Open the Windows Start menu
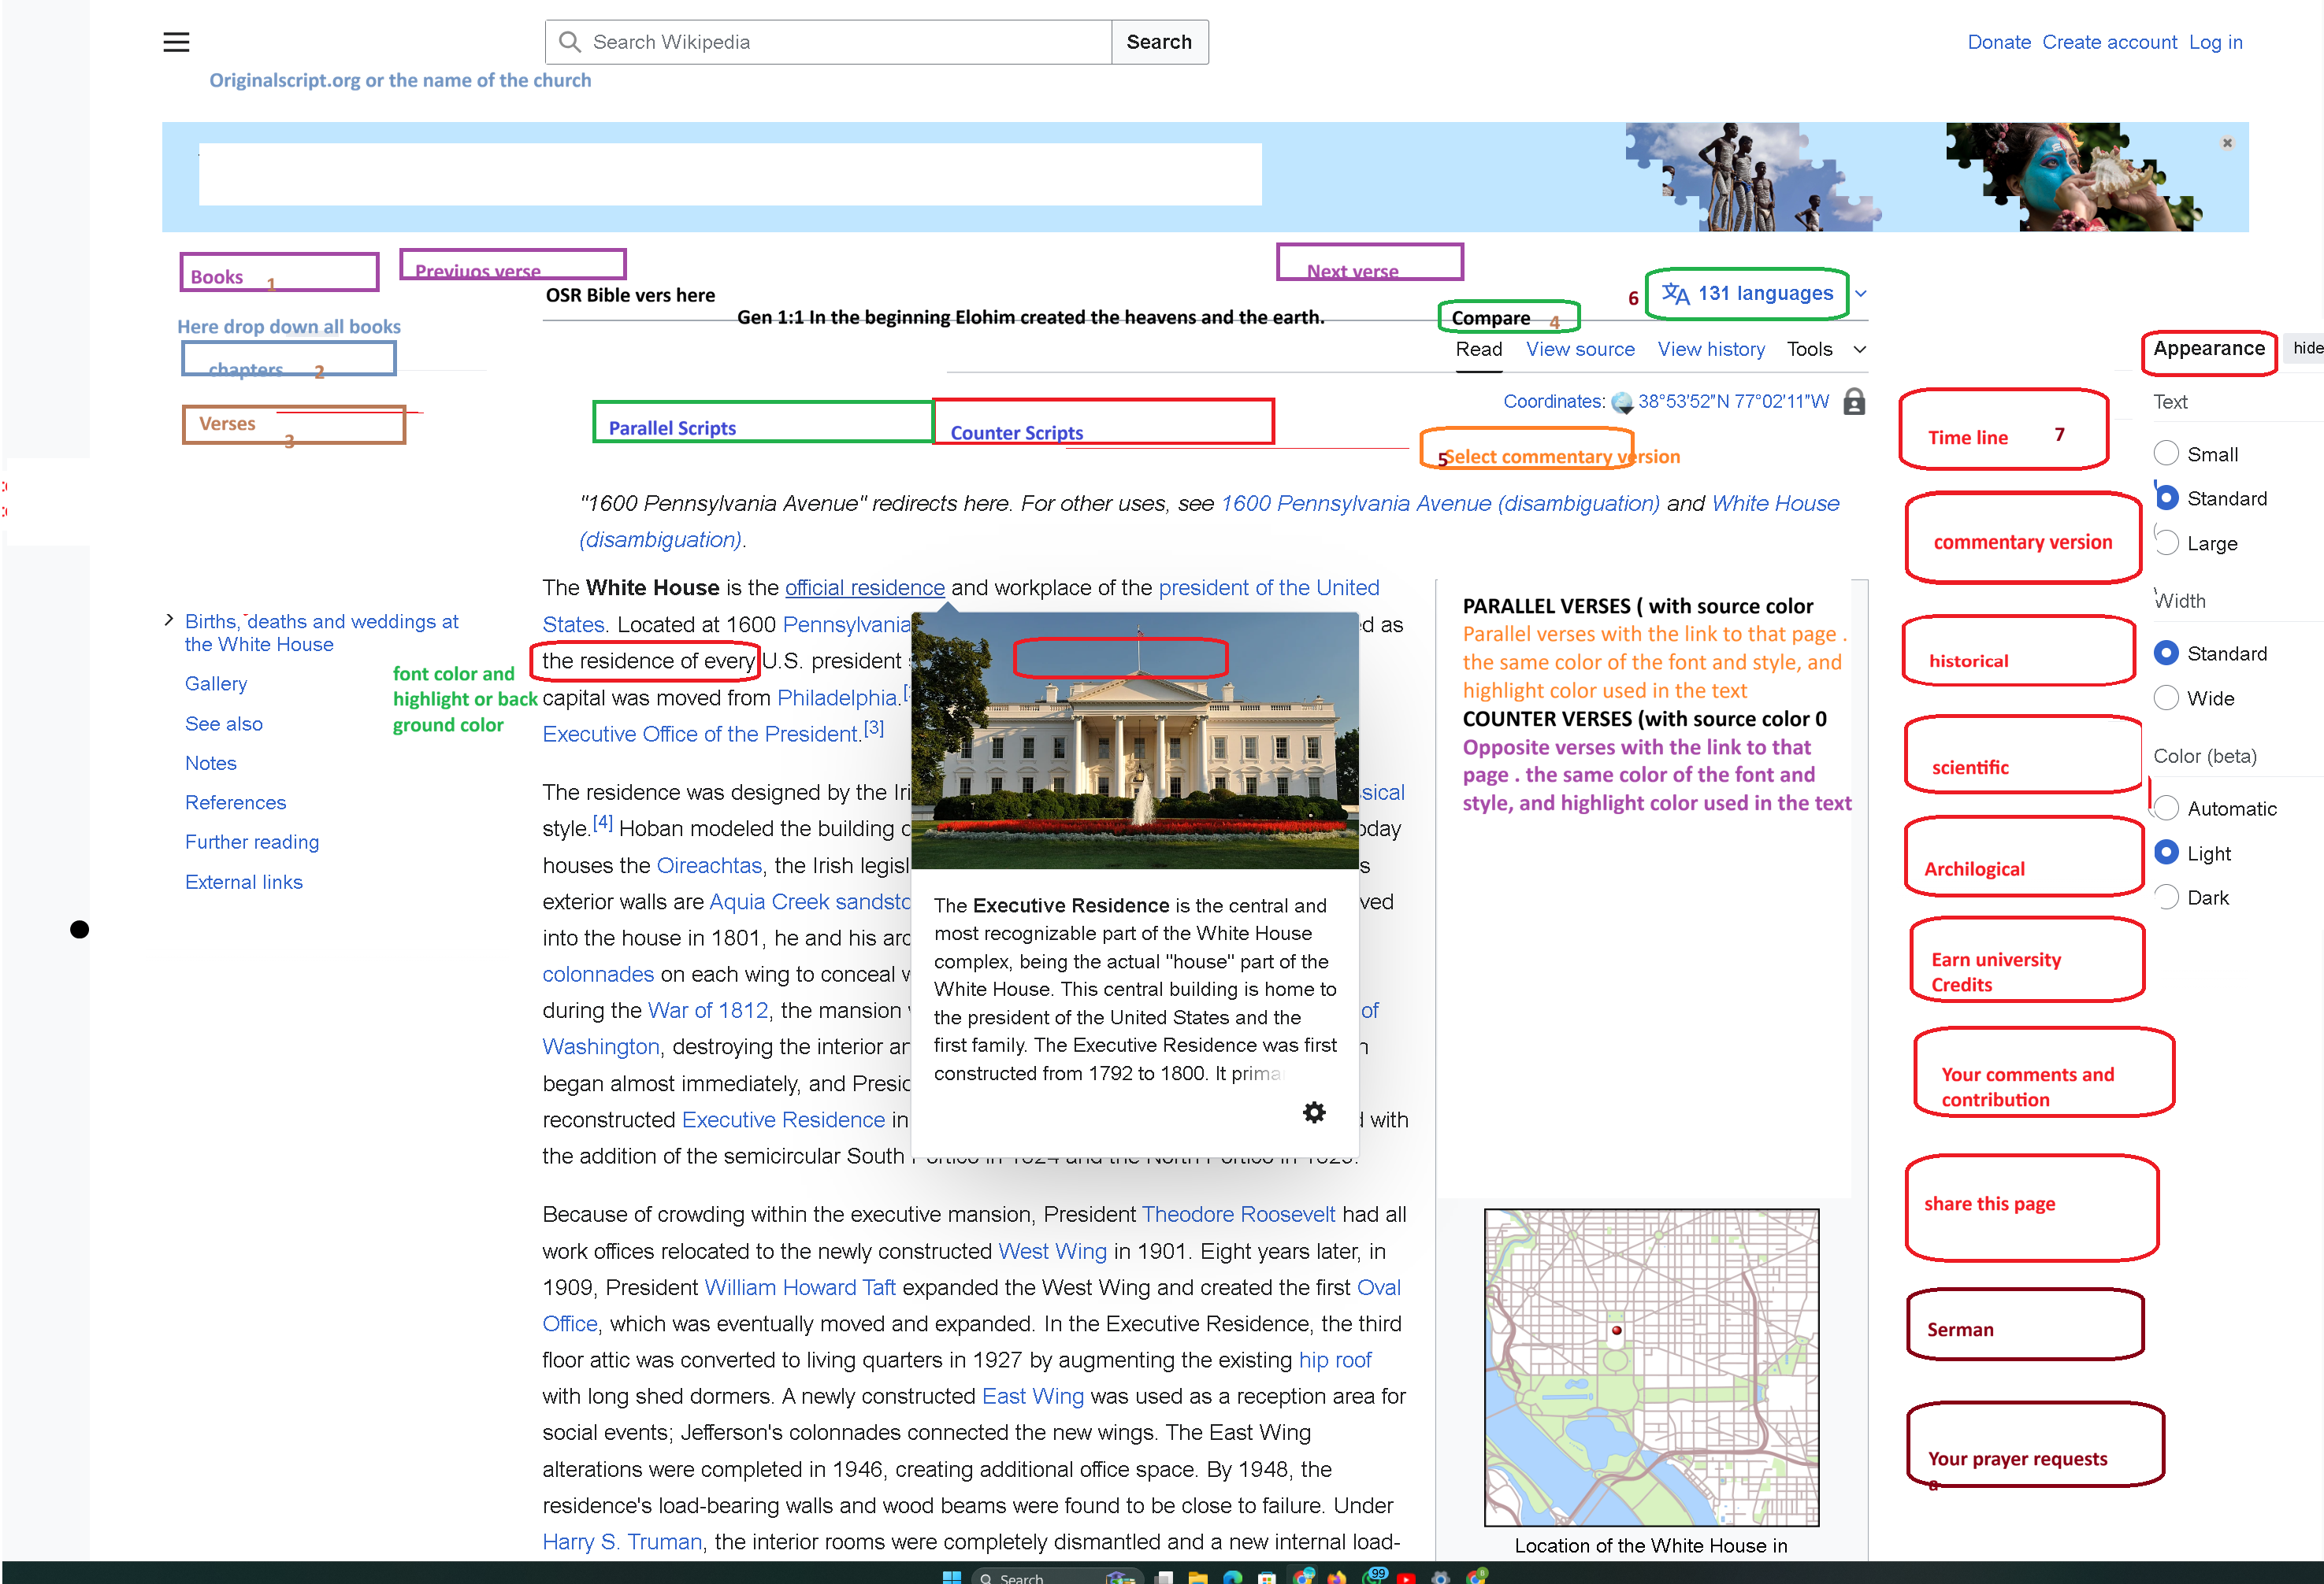 [951, 1576]
